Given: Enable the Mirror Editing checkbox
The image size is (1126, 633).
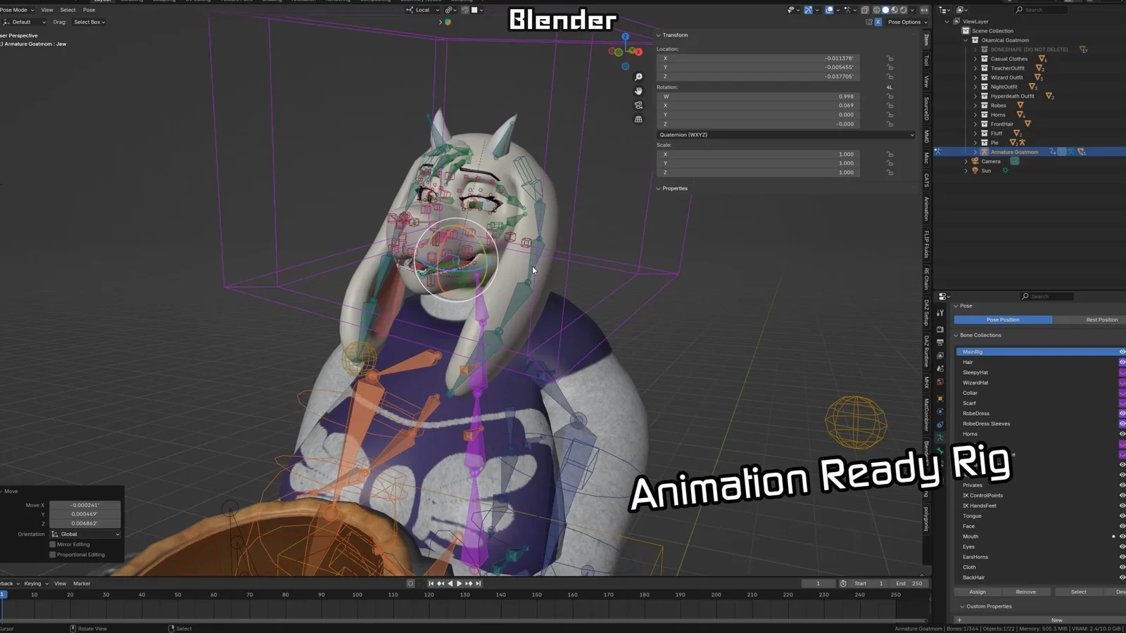Looking at the screenshot, I should (x=53, y=544).
